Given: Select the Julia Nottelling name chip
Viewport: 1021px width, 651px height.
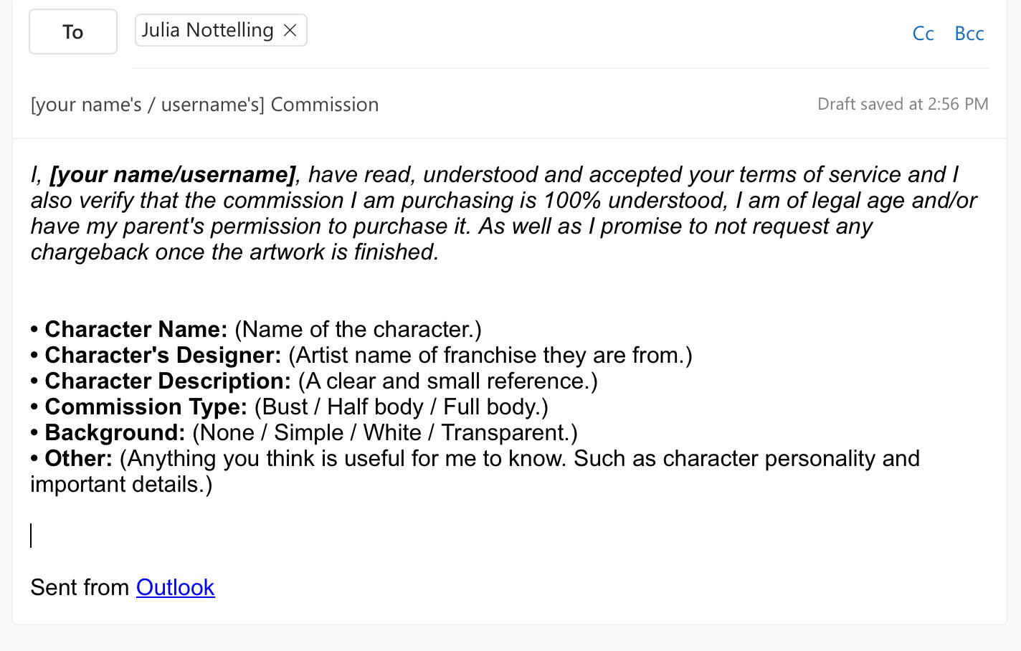Looking at the screenshot, I should click(207, 30).
